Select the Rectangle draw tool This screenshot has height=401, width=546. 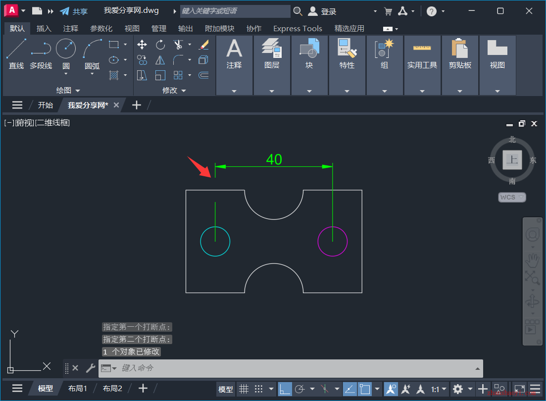[114, 45]
